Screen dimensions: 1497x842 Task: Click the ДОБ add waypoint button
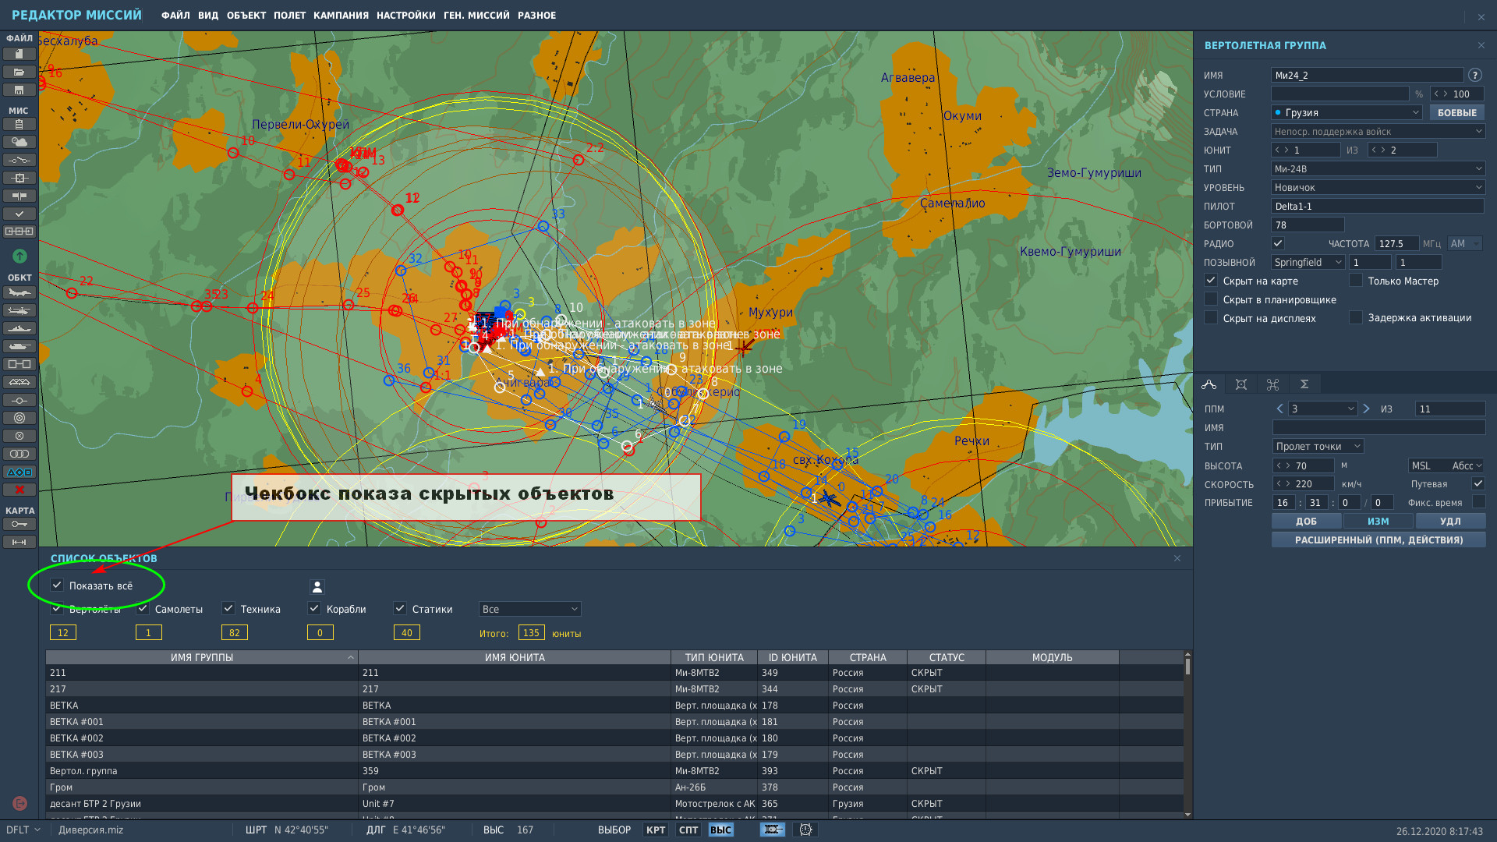pos(1306,521)
